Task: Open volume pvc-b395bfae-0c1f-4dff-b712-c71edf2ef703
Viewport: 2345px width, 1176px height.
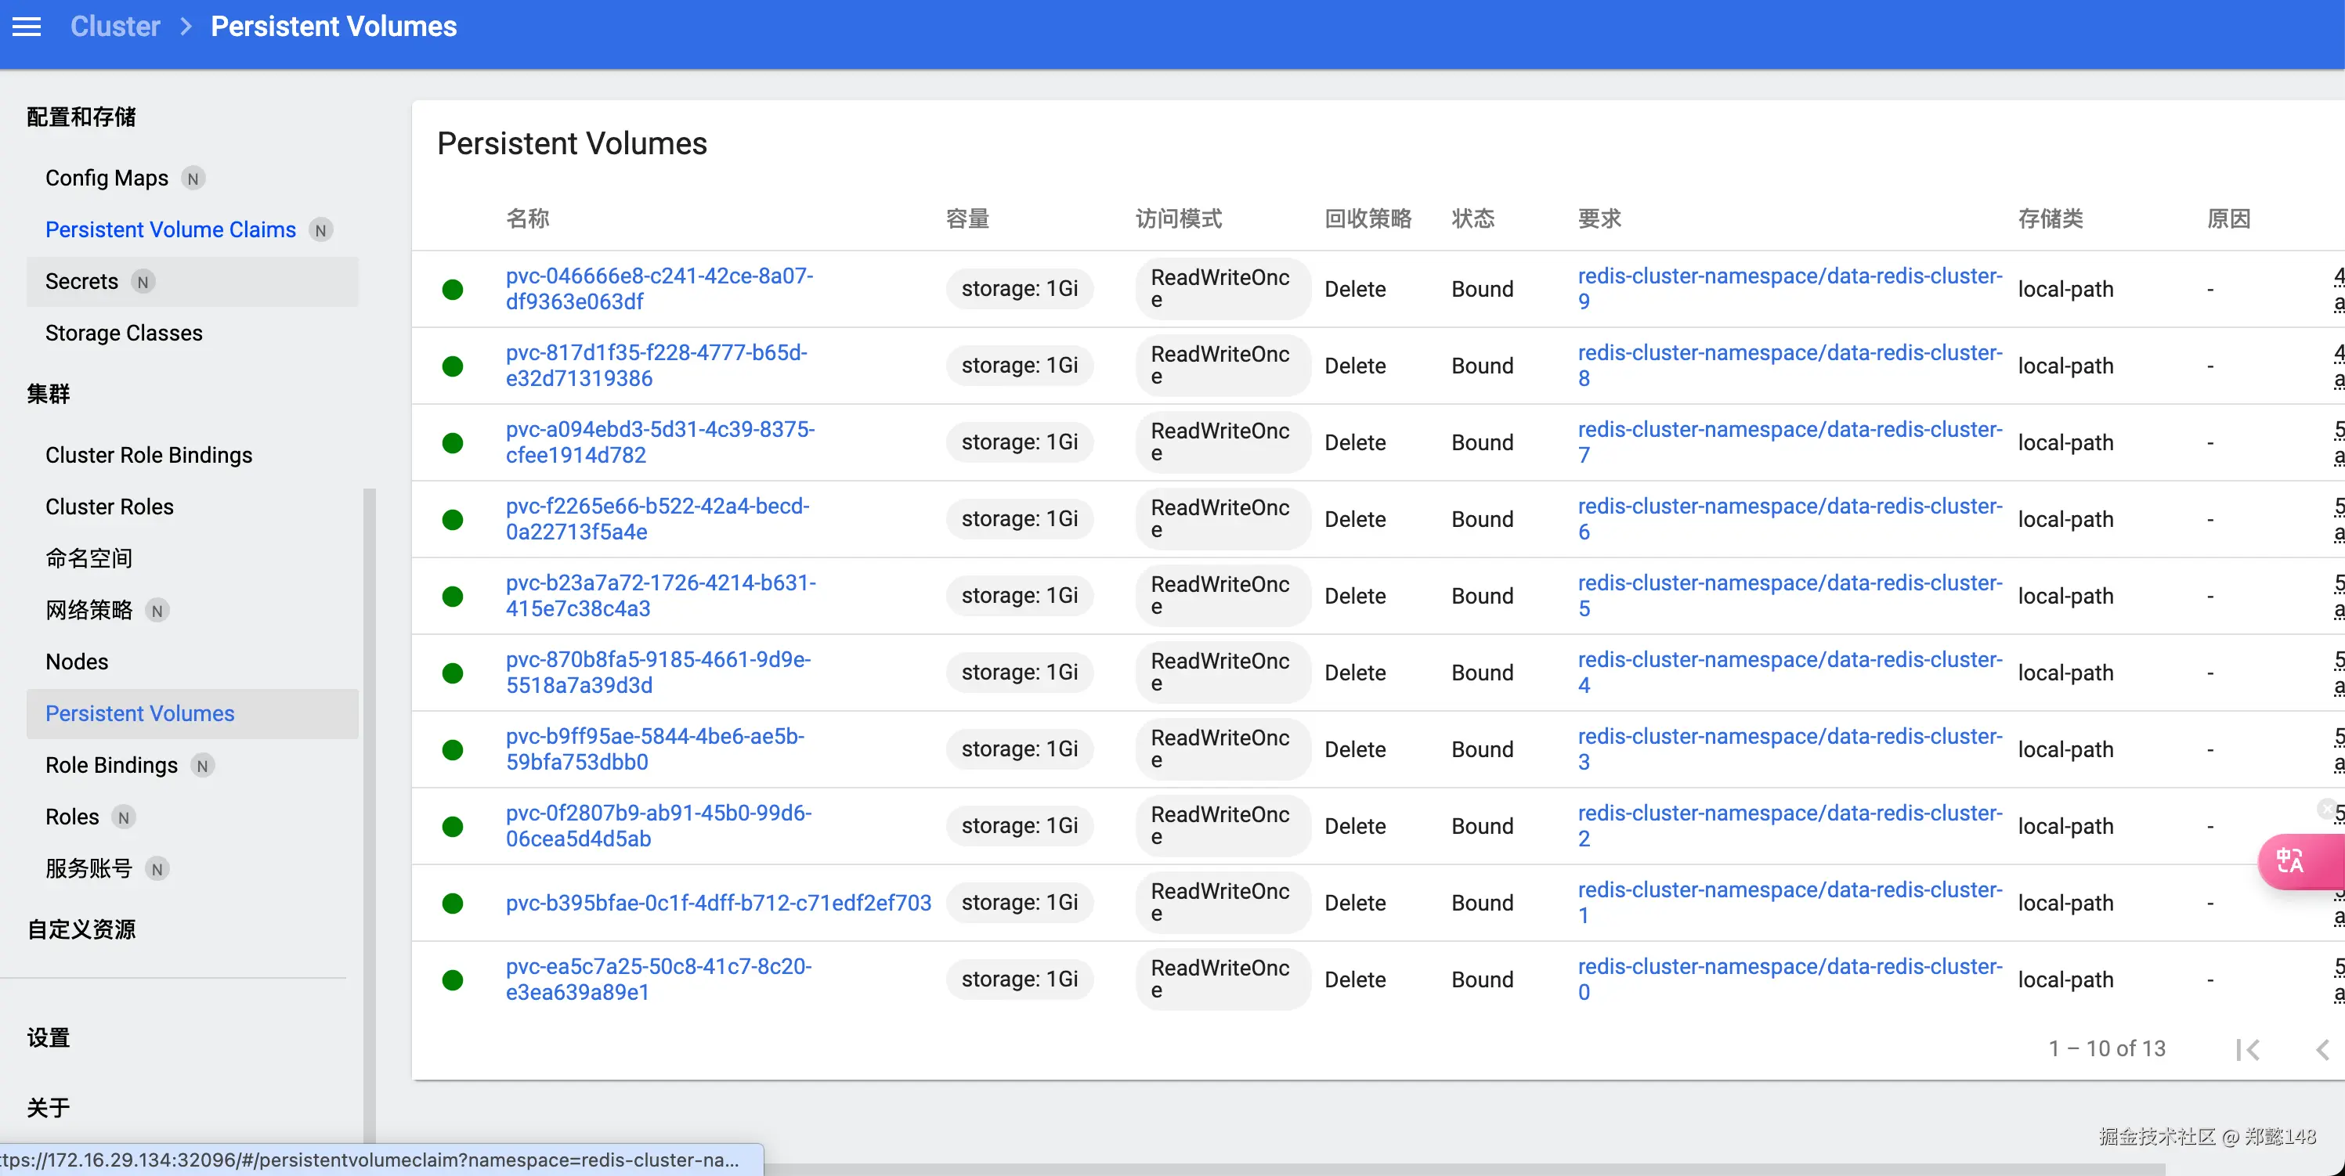Action: tap(718, 903)
